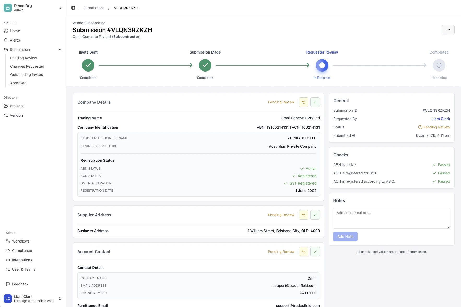The width and height of the screenshot is (461, 307).
Task: Open Alerts from the sidebar
Action: (15, 40)
